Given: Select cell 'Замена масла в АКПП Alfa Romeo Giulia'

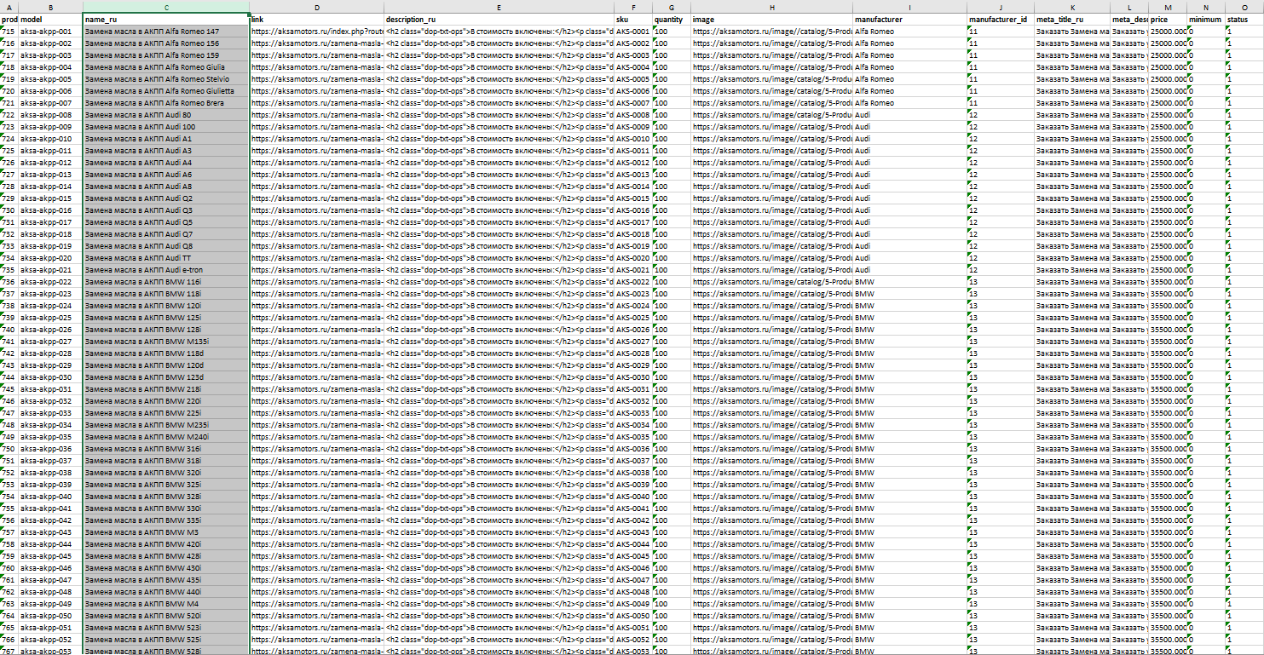Looking at the screenshot, I should [x=166, y=66].
